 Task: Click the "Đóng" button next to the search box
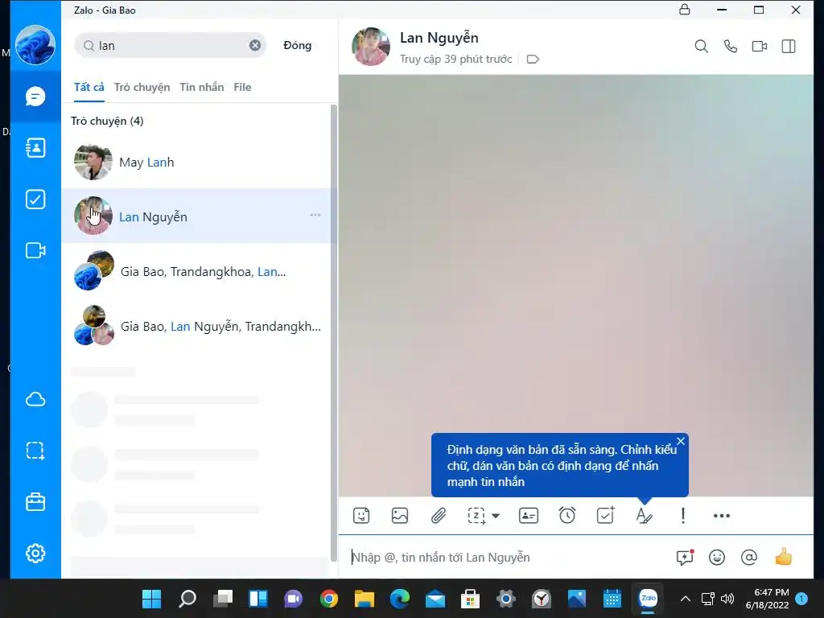(298, 45)
